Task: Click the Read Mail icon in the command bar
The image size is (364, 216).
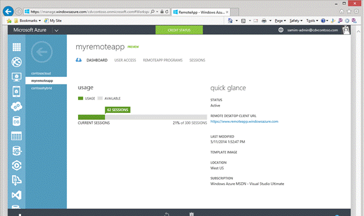Action: coord(256,21)
